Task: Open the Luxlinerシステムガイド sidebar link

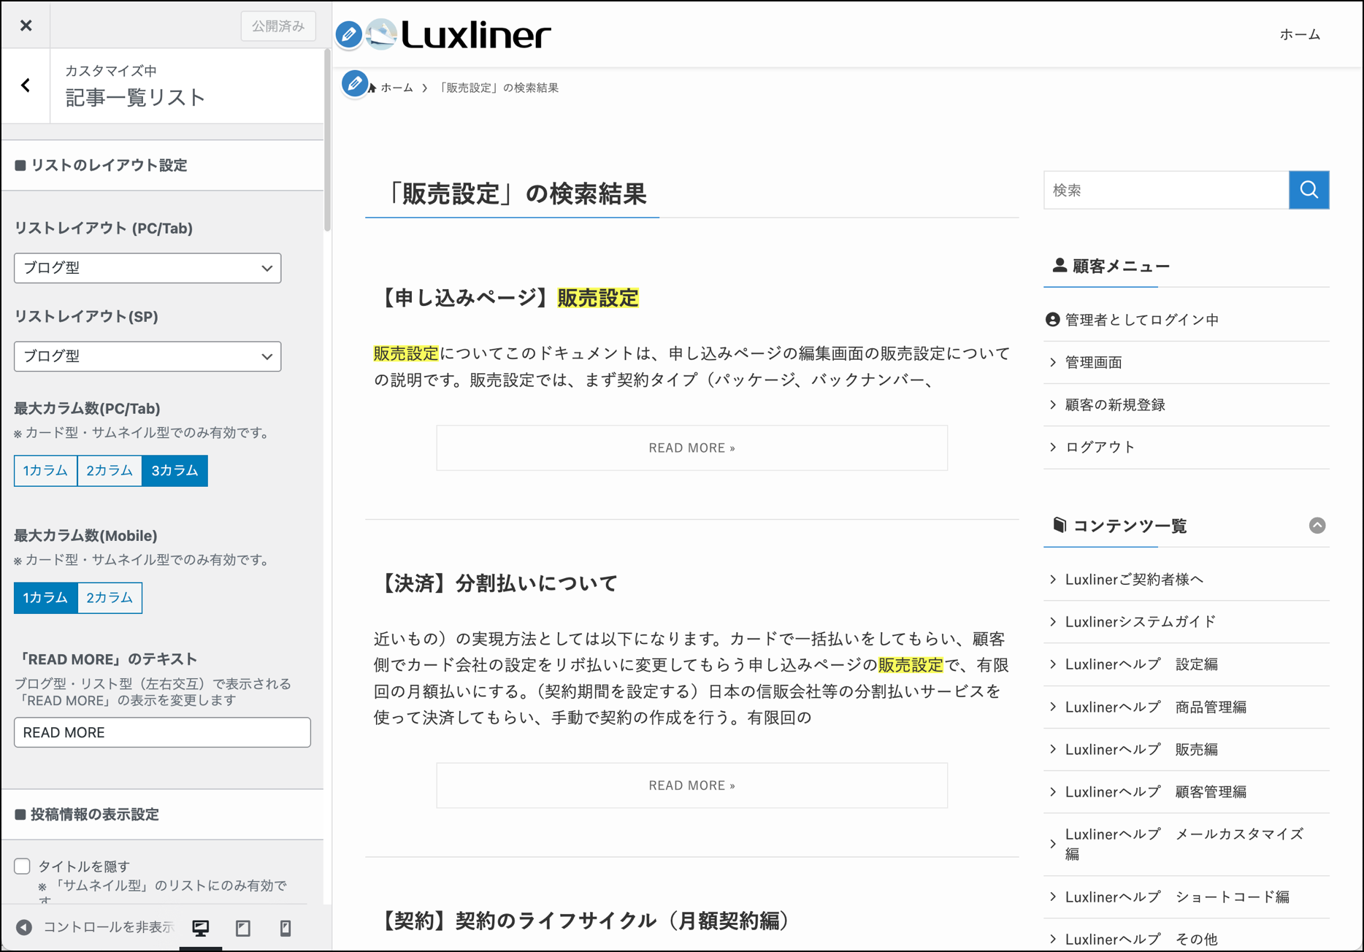Action: coord(1140,622)
